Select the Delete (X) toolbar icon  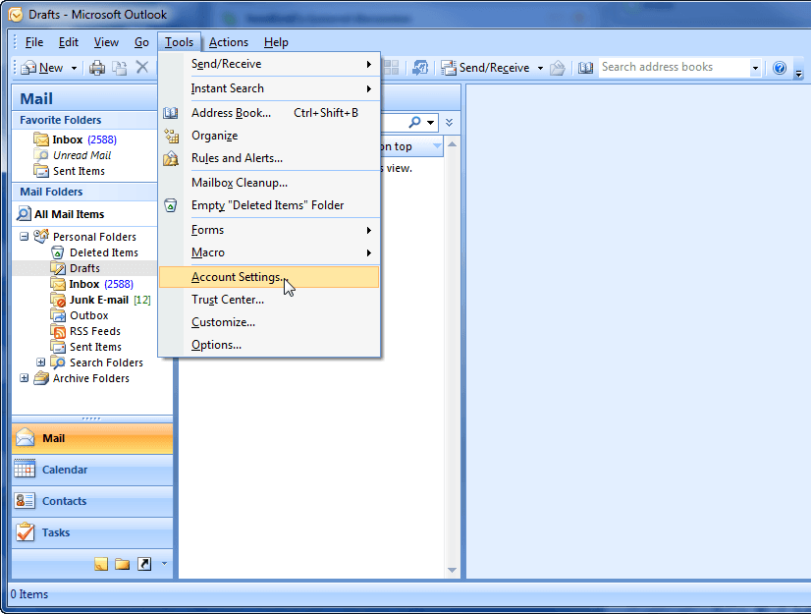point(141,67)
